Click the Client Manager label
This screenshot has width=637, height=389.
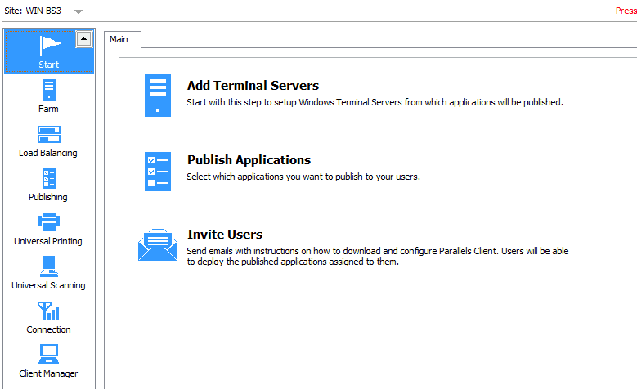point(48,373)
